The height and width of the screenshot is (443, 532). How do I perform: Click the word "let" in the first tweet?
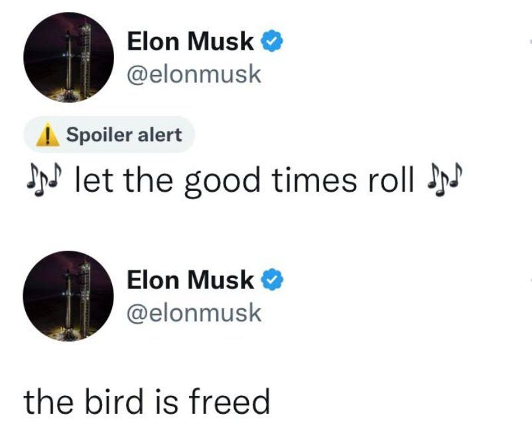94,180
